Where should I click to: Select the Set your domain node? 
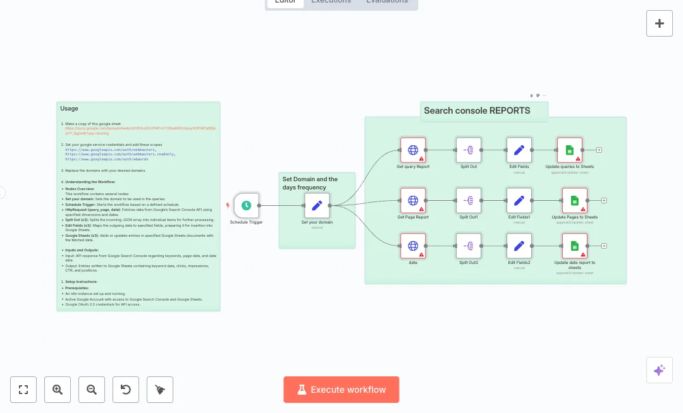point(317,205)
